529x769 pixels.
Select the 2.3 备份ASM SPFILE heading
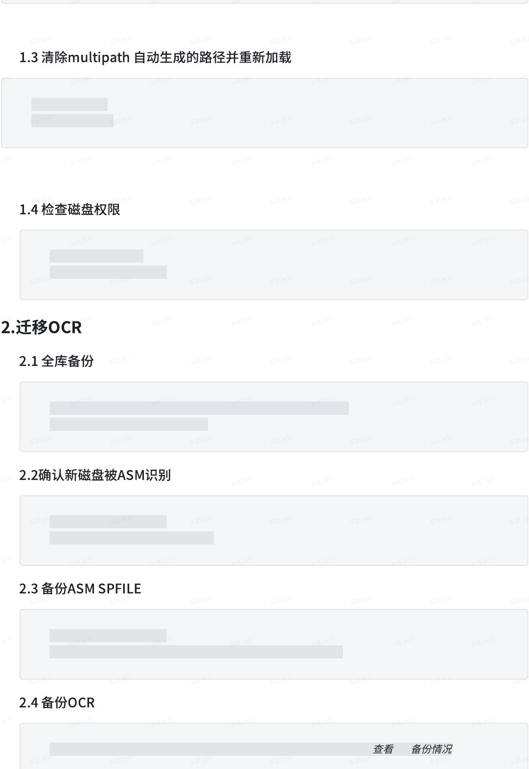[x=80, y=588]
